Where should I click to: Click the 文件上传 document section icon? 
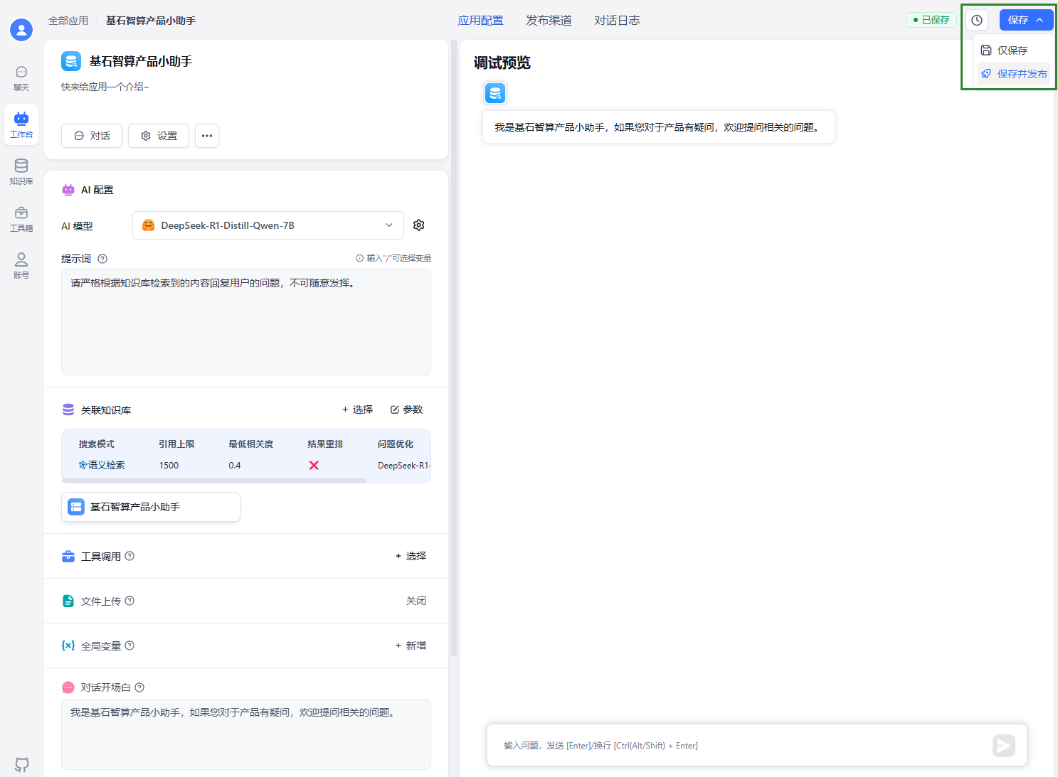click(68, 601)
